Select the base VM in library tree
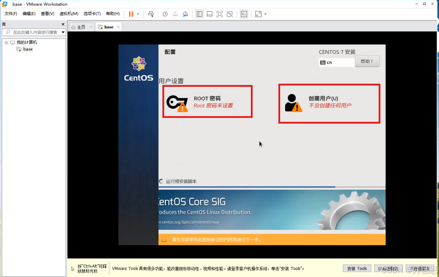The height and width of the screenshot is (277, 439). (x=28, y=49)
